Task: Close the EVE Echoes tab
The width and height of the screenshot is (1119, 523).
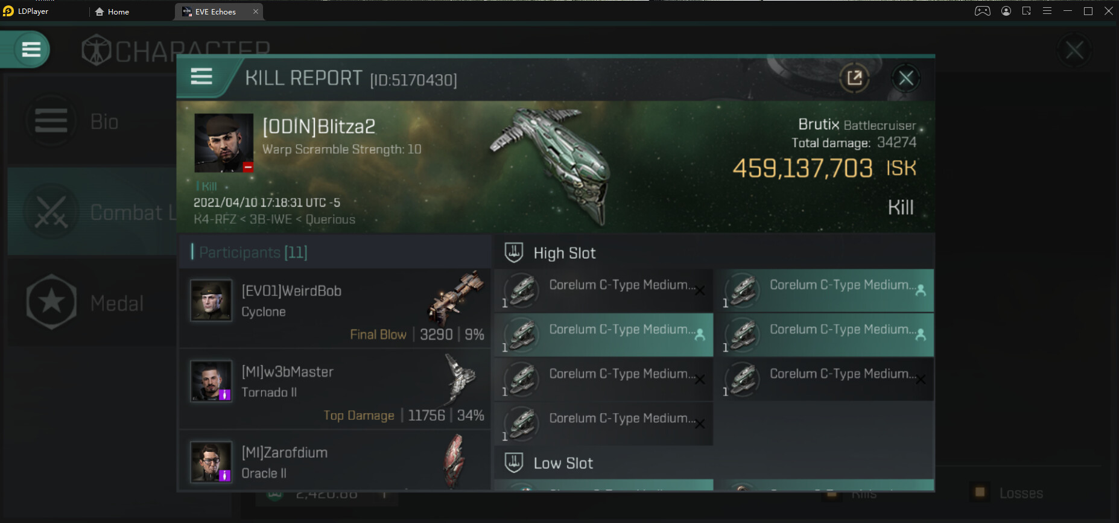Action: coord(256,11)
